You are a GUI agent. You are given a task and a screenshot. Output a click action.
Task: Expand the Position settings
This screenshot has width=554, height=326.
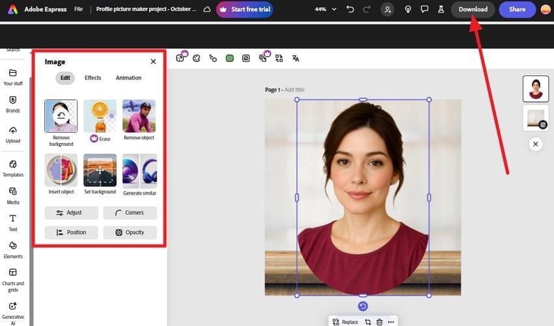pos(71,232)
